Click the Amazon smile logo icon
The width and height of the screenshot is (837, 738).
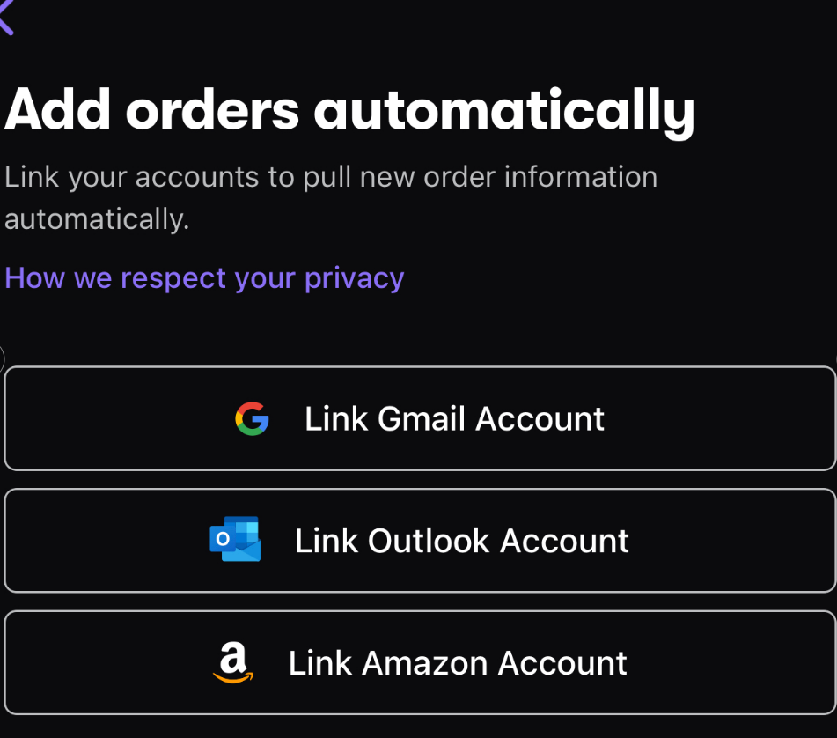point(232,662)
